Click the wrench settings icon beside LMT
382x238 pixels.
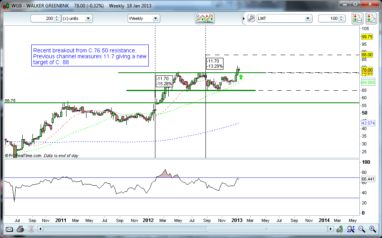pyautogui.click(x=251, y=18)
